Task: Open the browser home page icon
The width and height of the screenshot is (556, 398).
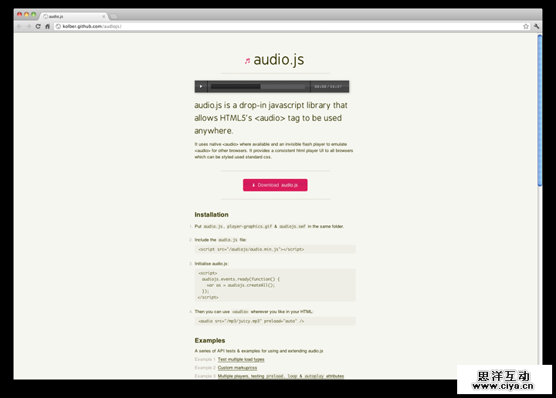Action: click(47, 26)
